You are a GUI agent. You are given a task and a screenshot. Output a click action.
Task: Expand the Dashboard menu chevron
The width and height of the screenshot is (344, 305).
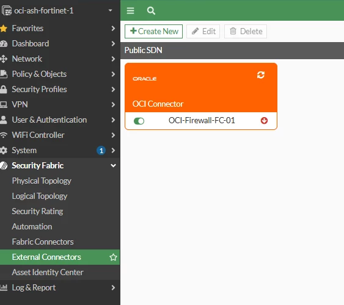113,43
